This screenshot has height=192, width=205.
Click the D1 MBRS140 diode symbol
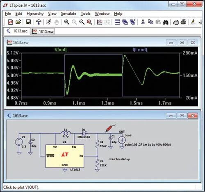pos(84,133)
